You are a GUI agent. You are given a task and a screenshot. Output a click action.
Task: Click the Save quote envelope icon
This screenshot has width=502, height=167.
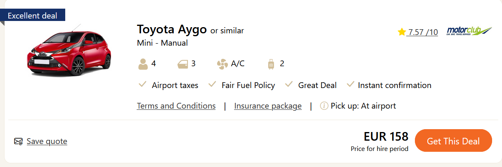[18, 141]
